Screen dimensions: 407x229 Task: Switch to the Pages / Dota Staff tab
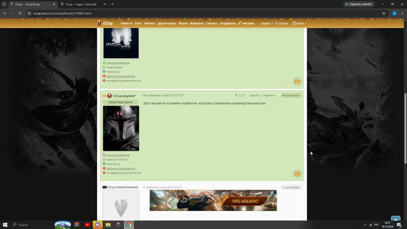(83, 4)
